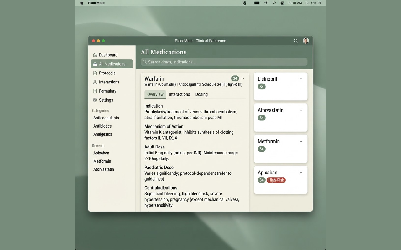401x250 pixels.
Task: Click the Warfarin S4 schedule badge
Action: [235, 78]
